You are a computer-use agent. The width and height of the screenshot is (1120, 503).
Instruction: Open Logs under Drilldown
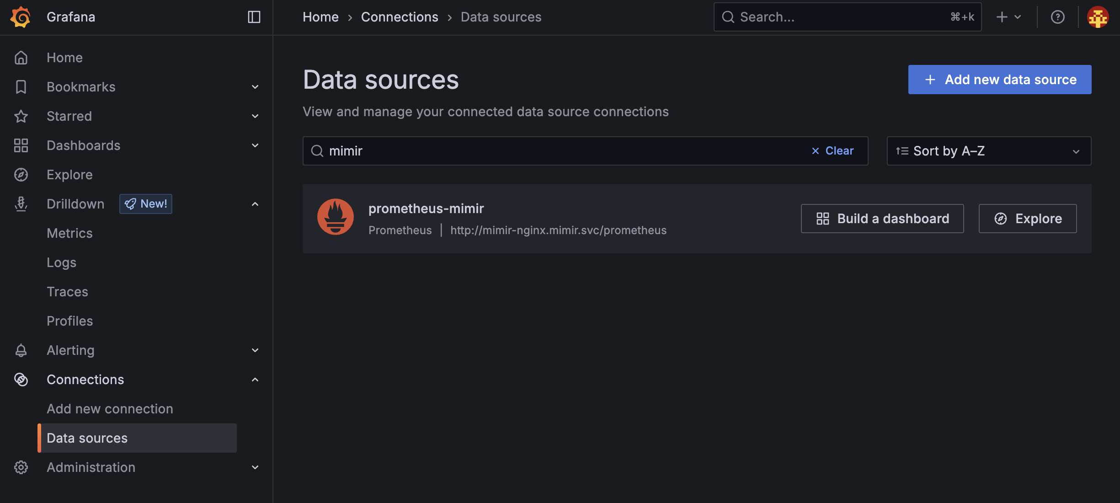click(x=61, y=262)
